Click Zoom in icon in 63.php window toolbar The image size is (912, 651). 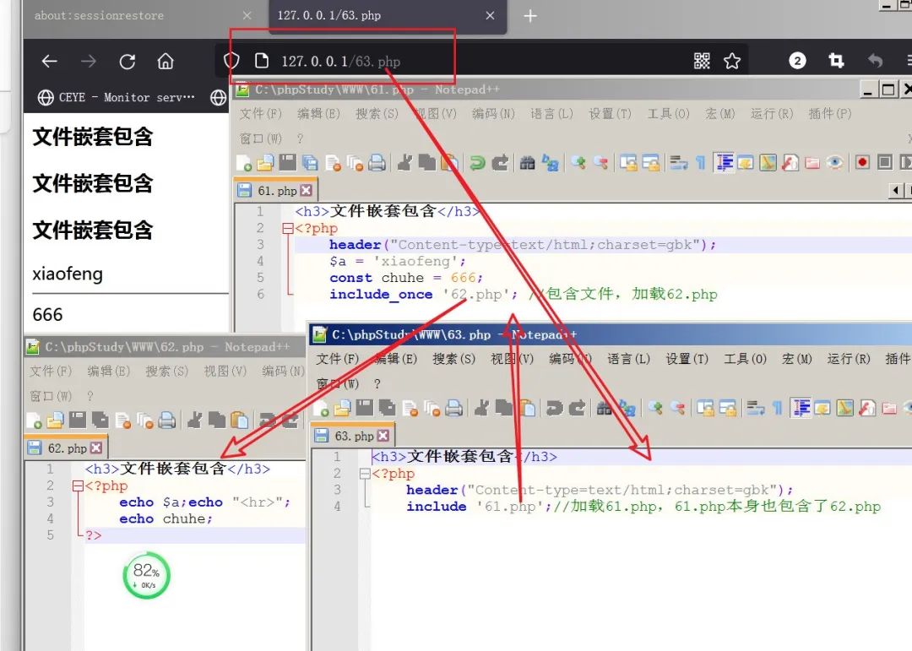pyautogui.click(x=655, y=409)
